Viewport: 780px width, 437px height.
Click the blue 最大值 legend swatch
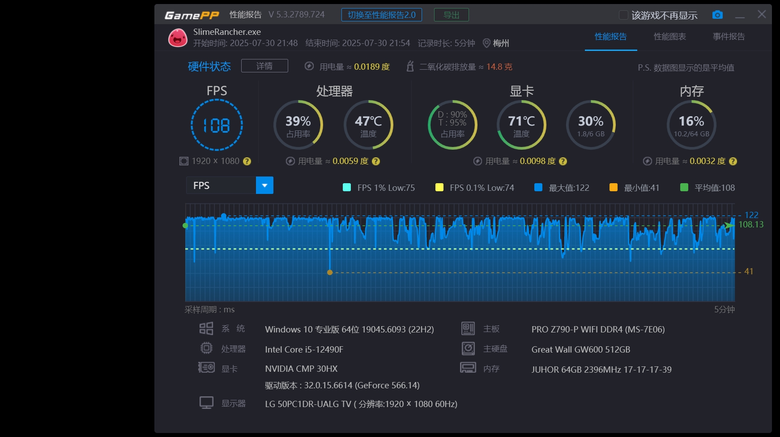click(x=538, y=187)
